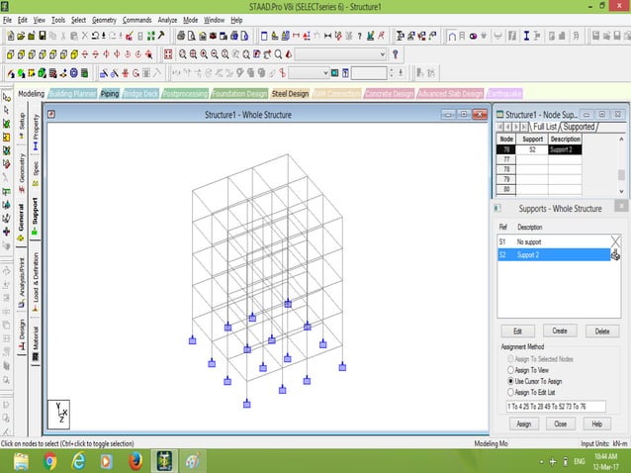
Task: Select the Nodes Cursor tool
Action: (x=6, y=97)
